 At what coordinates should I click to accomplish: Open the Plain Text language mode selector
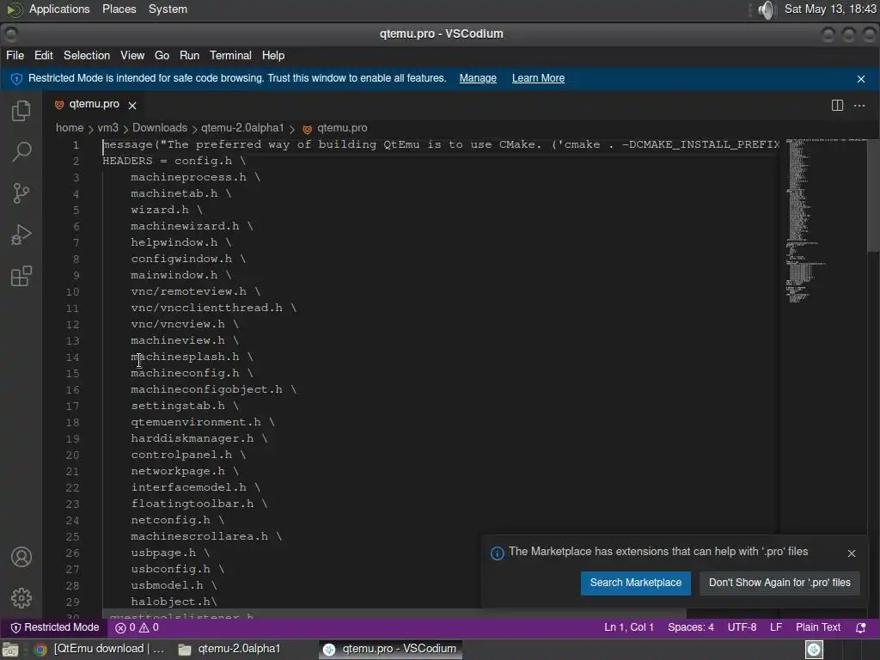pos(818,627)
